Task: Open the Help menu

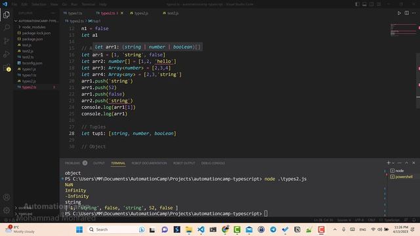Action: coord(103,5)
